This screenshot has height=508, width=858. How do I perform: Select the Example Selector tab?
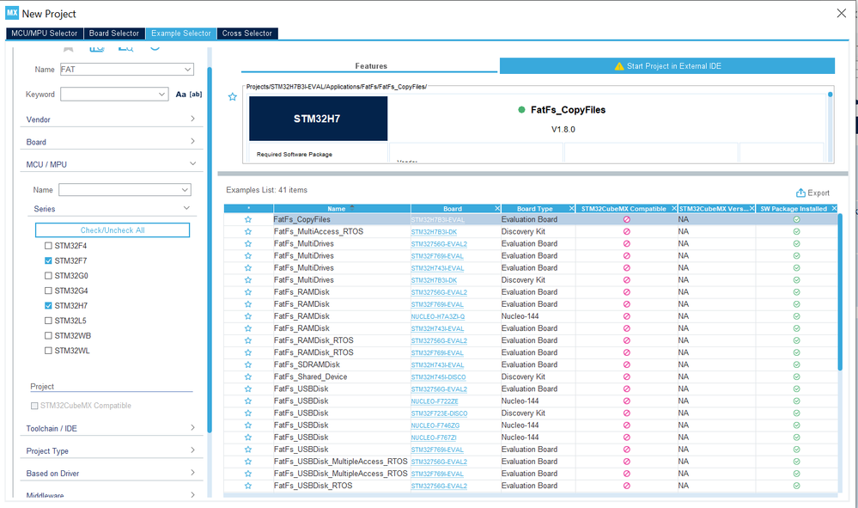[181, 34]
